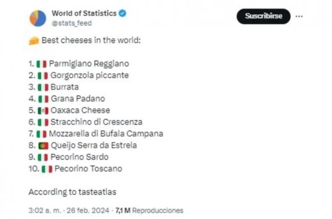Click the Portugal flag beside Queijo Serra
Image resolution: width=332 pixels, height=219 pixels.
(43, 146)
